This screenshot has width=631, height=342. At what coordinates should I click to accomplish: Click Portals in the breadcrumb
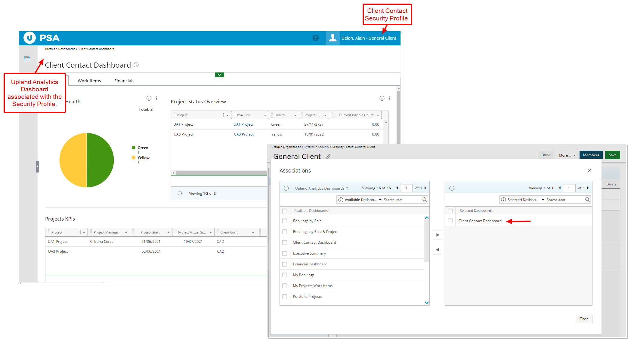coord(50,49)
